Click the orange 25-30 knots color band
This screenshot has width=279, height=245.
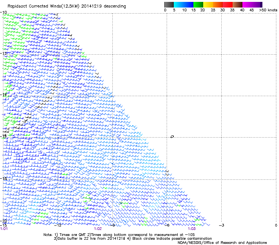tap(218, 5)
